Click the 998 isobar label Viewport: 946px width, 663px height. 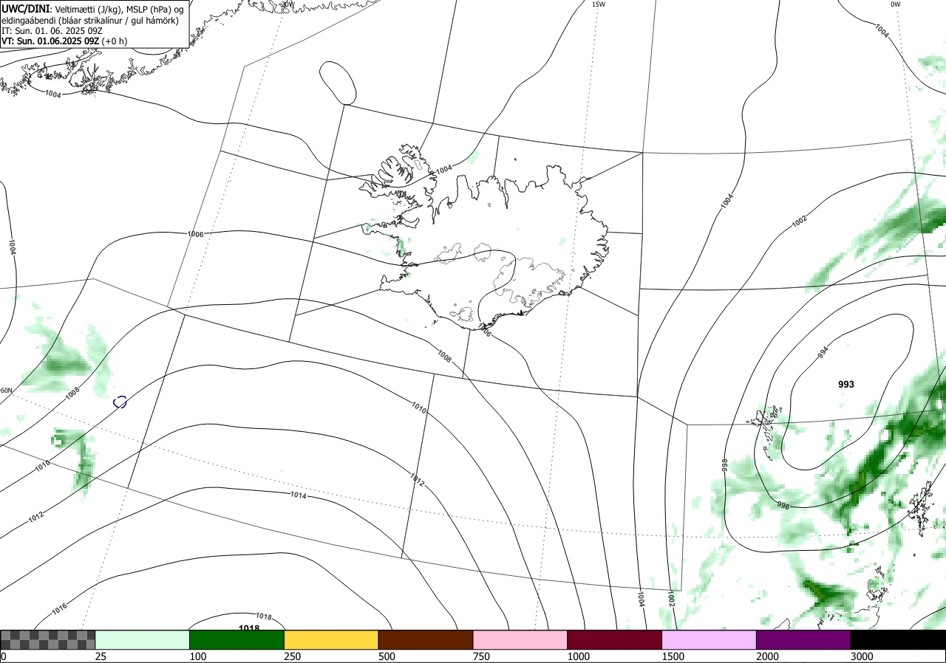[x=725, y=465]
